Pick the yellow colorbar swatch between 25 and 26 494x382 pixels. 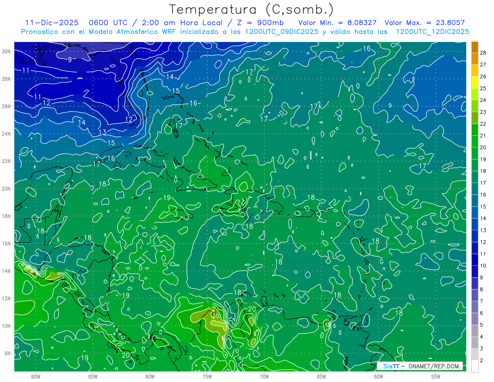tap(475, 82)
